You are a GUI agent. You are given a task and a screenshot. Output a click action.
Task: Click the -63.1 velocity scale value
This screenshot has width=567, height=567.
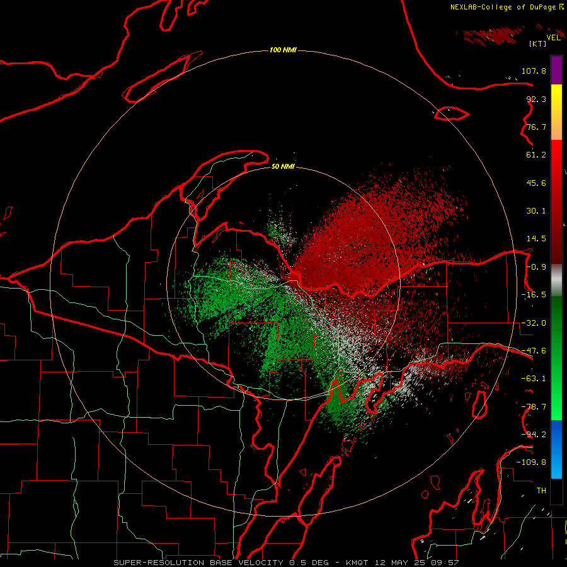pos(534,379)
